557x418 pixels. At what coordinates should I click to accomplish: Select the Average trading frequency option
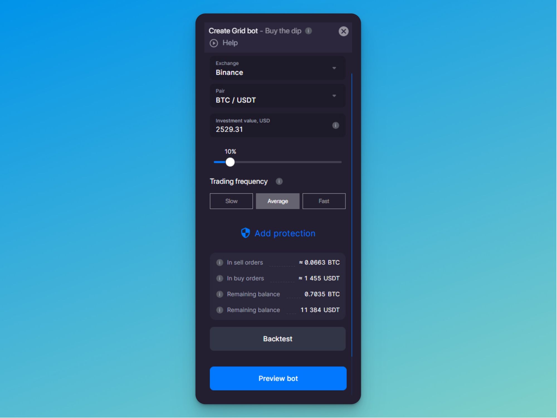(x=278, y=201)
